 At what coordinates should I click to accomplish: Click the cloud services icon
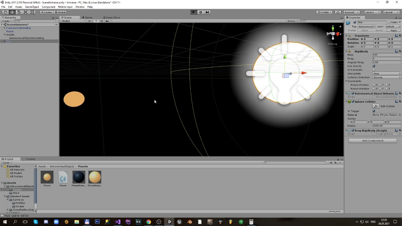(x=338, y=12)
